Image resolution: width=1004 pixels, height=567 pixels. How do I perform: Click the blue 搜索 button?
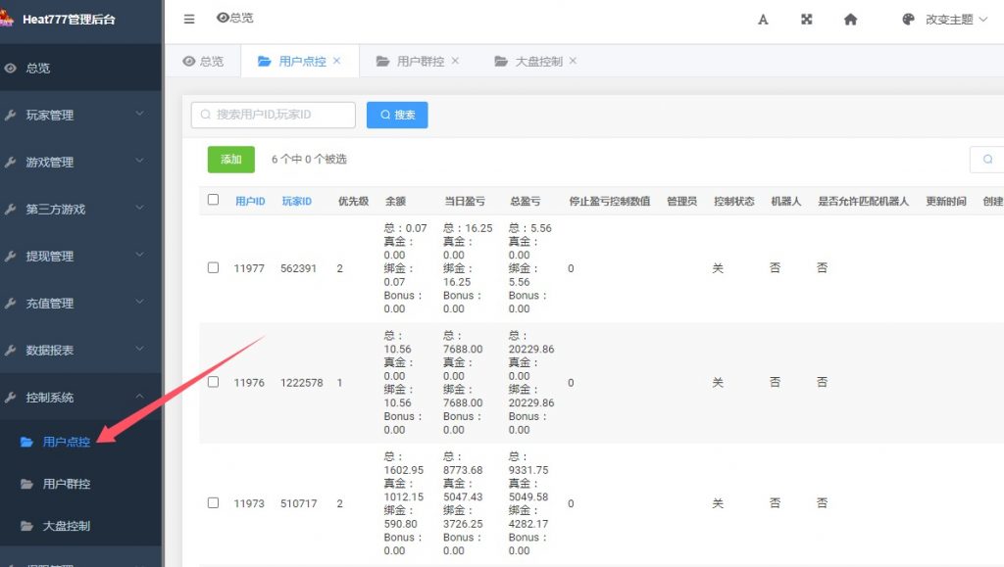point(397,115)
